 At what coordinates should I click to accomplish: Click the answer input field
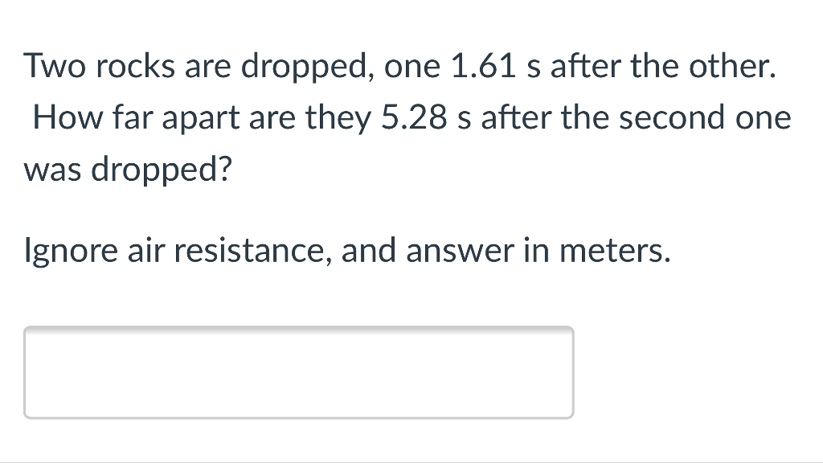pos(297,371)
